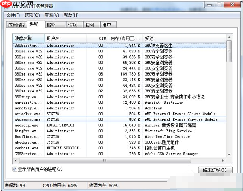The image size is (243, 191).
Task: Switch to the 应用程序 tab
Action: point(17,25)
